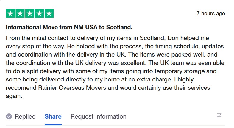The width and height of the screenshot is (234, 128).
Task: Flag this review with the flag icon
Action: (219, 116)
